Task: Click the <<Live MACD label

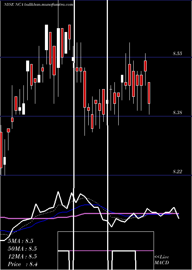Action: (162, 260)
